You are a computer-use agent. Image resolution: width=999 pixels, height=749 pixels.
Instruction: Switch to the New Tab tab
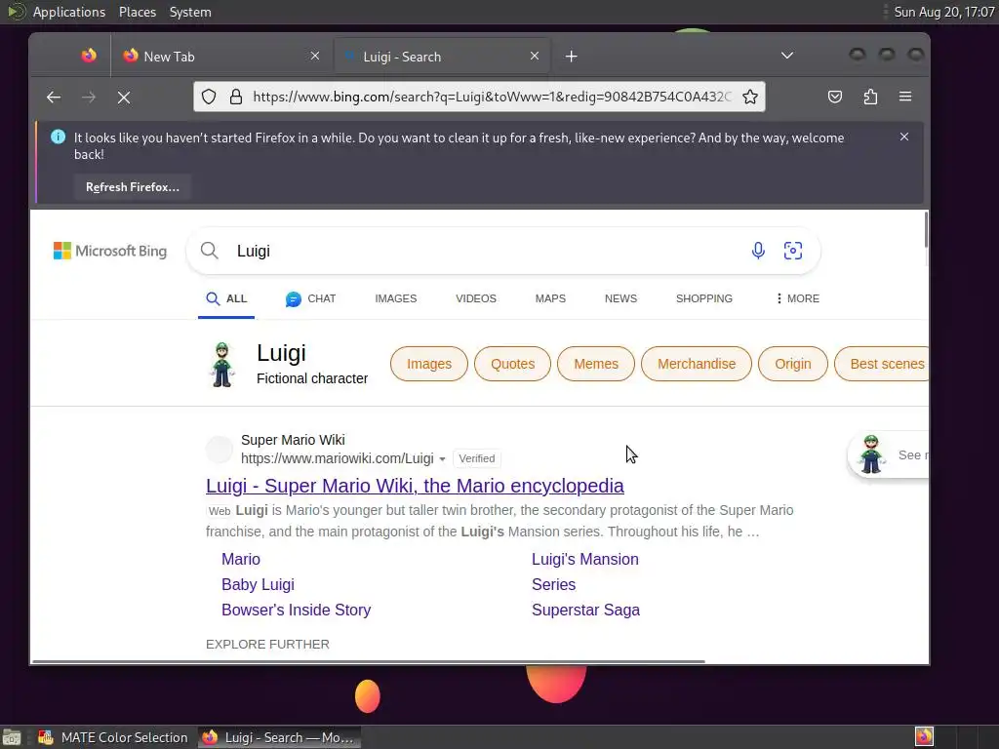tap(221, 56)
